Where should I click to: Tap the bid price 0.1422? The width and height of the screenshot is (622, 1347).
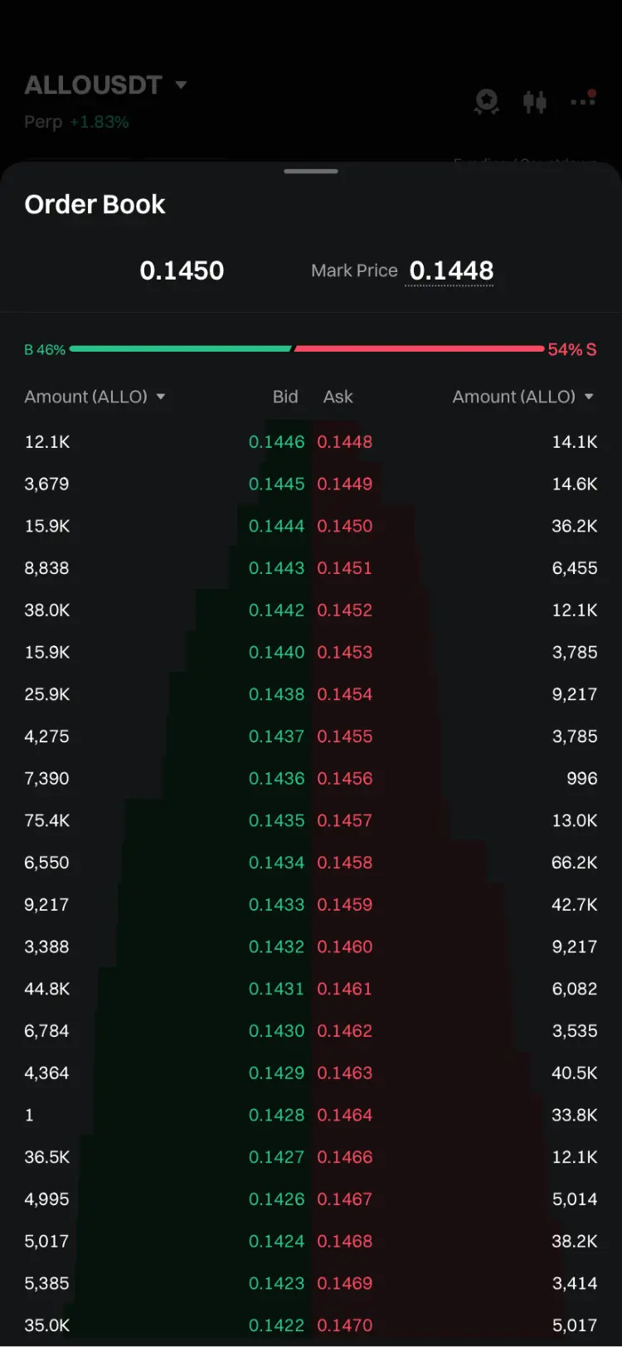coord(276,1325)
